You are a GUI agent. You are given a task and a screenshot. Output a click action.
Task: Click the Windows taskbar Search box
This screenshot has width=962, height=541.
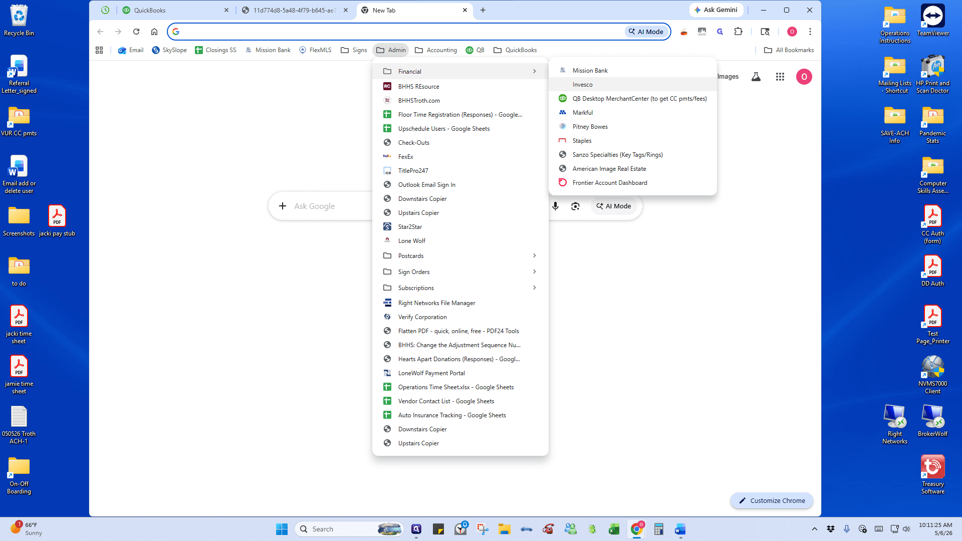349,529
